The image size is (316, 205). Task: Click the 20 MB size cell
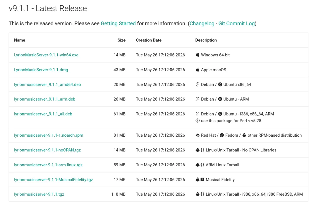pyautogui.click(x=119, y=84)
